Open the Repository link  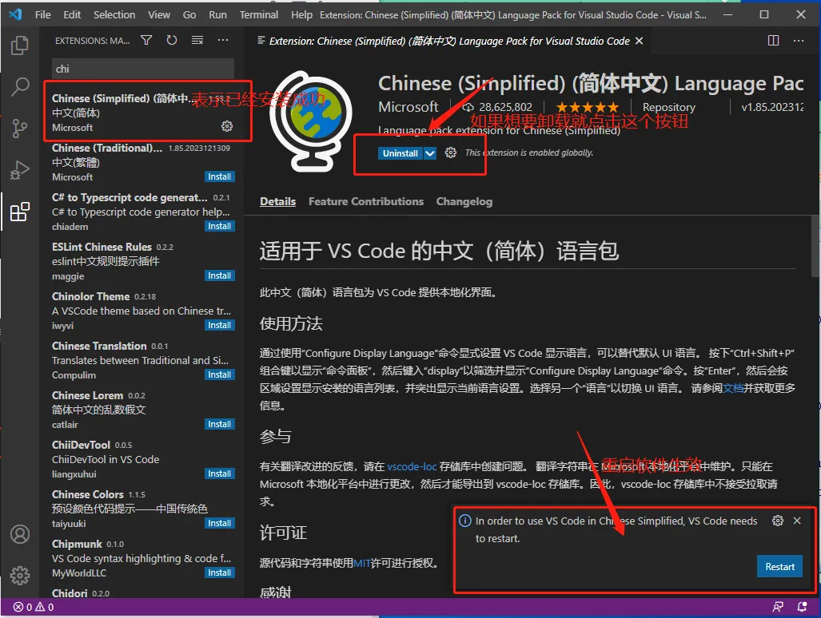(668, 107)
